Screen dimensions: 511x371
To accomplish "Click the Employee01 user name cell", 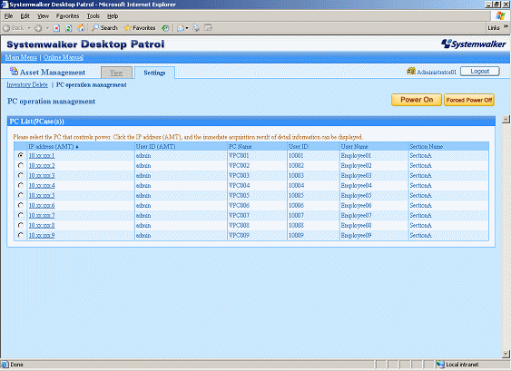I will coord(356,156).
